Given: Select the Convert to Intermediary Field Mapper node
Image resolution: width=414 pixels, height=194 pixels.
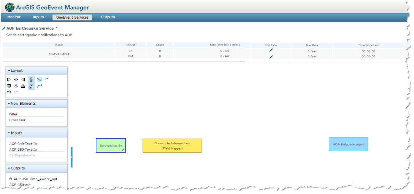Looking at the screenshot, I should click(x=172, y=145).
